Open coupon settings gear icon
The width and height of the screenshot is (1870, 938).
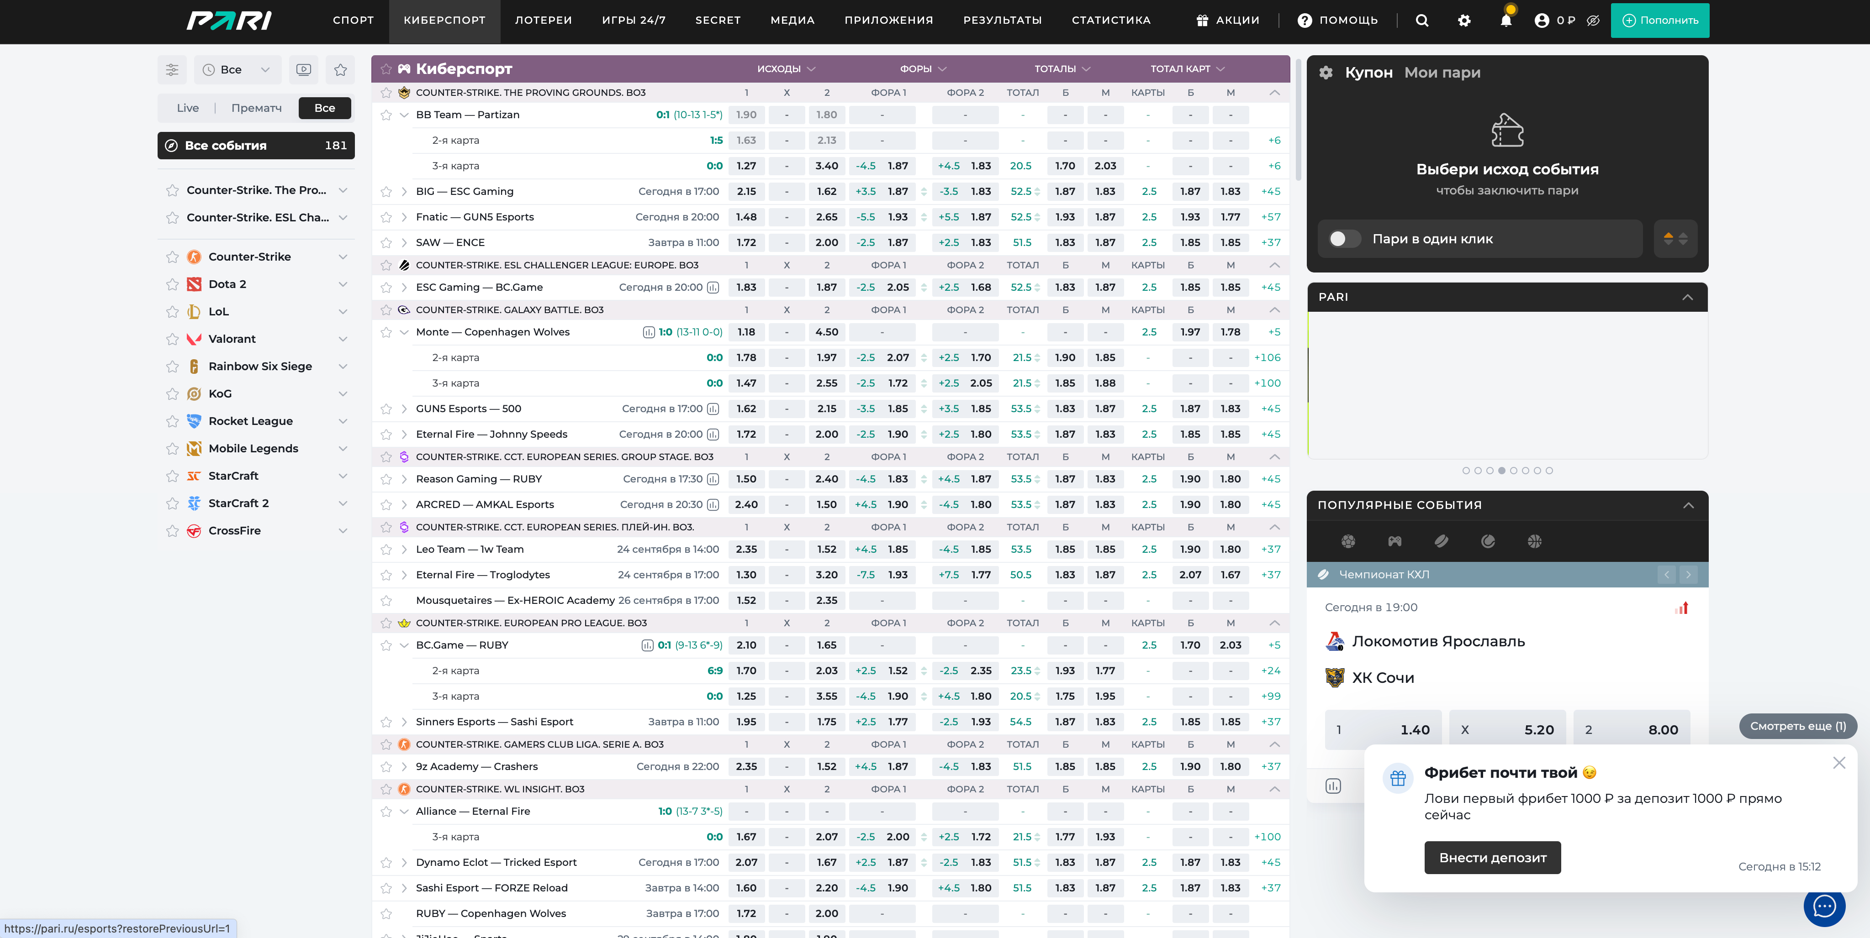click(x=1326, y=73)
